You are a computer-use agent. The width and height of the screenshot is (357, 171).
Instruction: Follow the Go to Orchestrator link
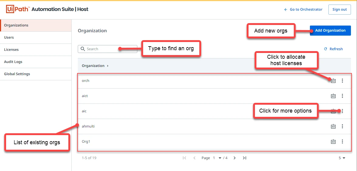click(x=303, y=9)
